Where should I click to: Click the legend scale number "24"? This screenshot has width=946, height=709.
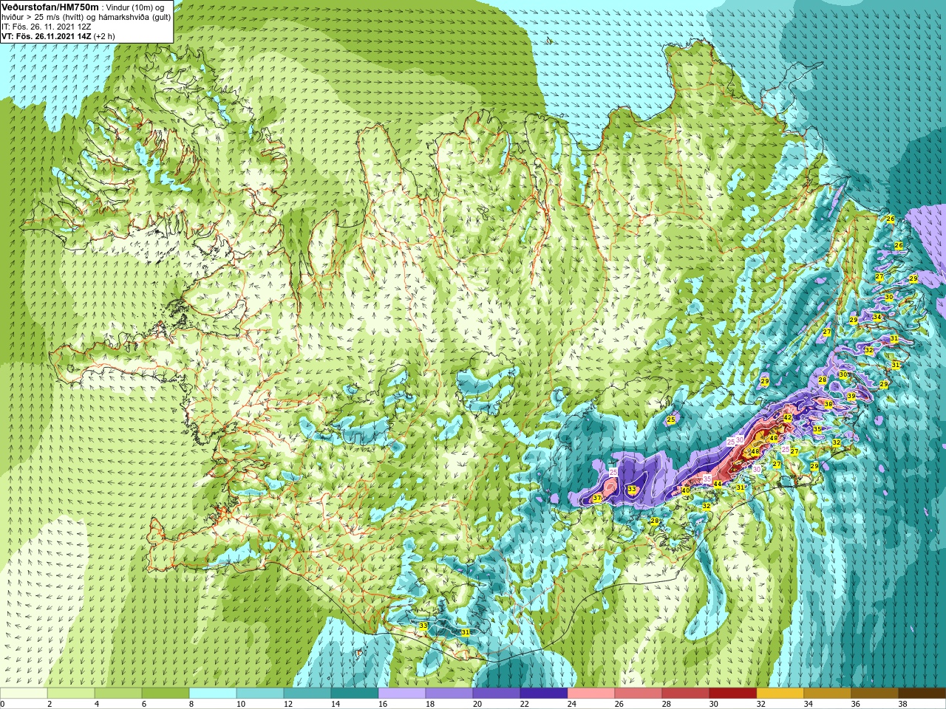(572, 704)
